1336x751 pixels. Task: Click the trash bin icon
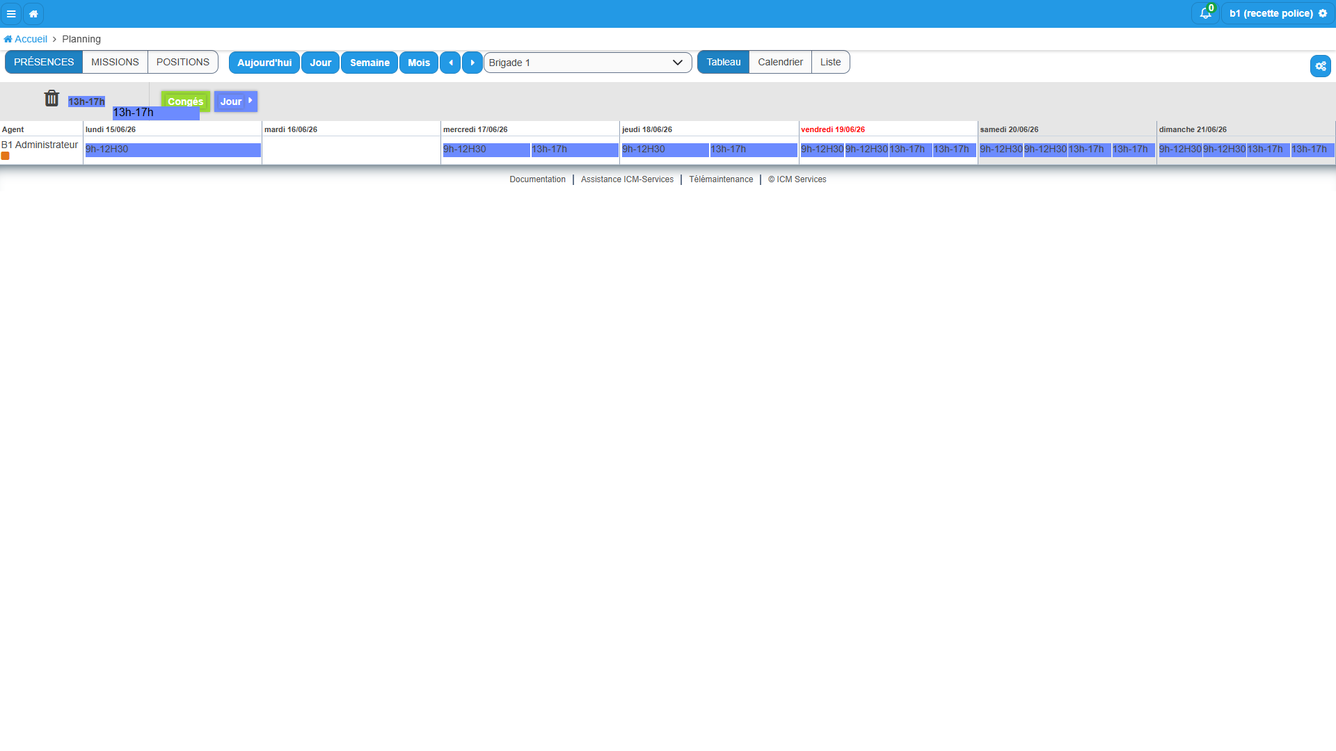51,98
